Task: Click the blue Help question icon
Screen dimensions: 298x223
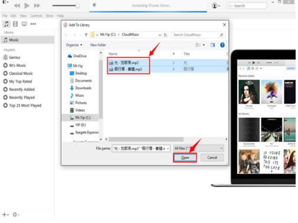Action: [x=222, y=45]
